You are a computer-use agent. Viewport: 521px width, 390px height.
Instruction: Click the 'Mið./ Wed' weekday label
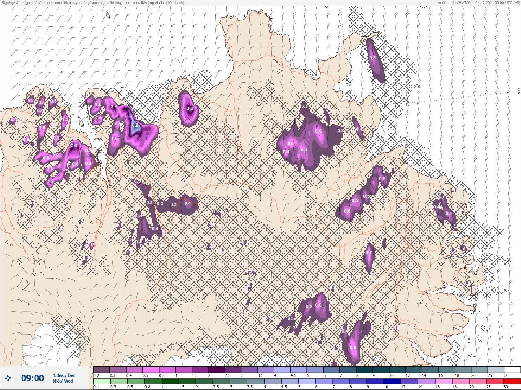63,381
